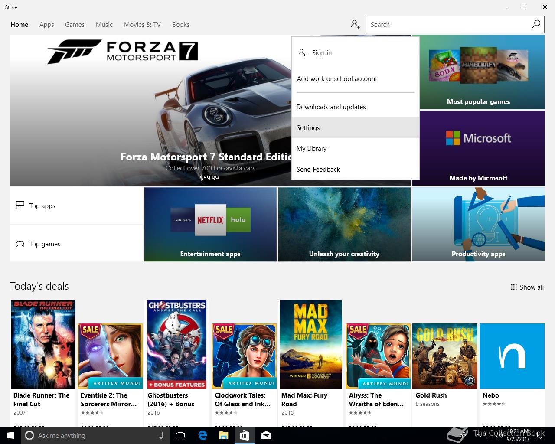Viewport: 555px width, 444px height.
Task: Click the Show all grid icon
Action: 514,287
